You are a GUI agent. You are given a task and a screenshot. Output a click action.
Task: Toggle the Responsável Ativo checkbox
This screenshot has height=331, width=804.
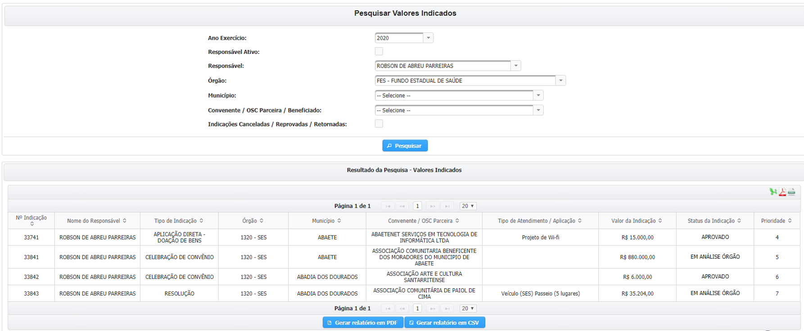click(x=379, y=51)
